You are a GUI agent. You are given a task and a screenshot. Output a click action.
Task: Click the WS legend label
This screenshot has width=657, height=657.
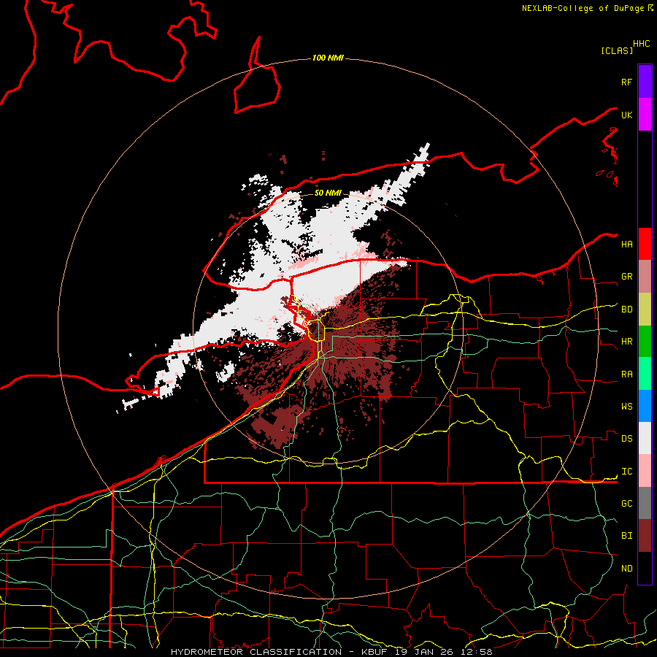pos(626,407)
